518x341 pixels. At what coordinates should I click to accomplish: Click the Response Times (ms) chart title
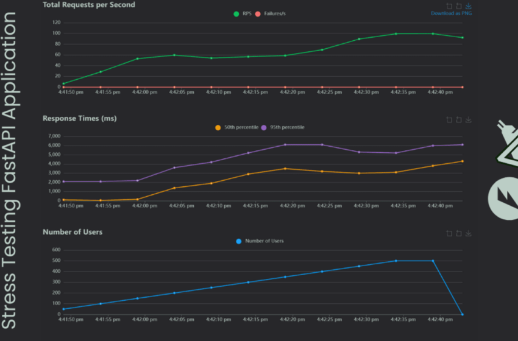[80, 118]
